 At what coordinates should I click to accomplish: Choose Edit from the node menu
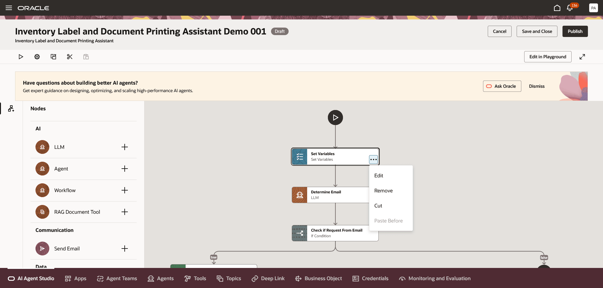click(x=391, y=175)
